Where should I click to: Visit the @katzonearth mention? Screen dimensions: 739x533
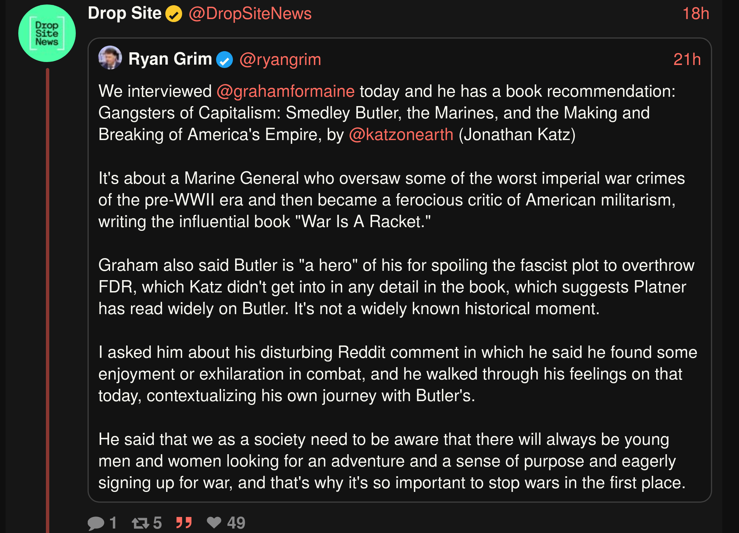[401, 135]
